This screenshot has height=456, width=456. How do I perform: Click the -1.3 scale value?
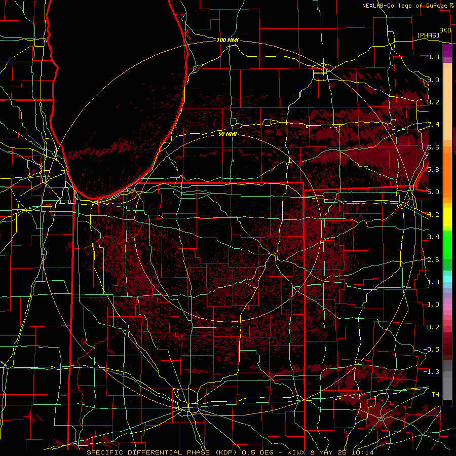(x=431, y=372)
